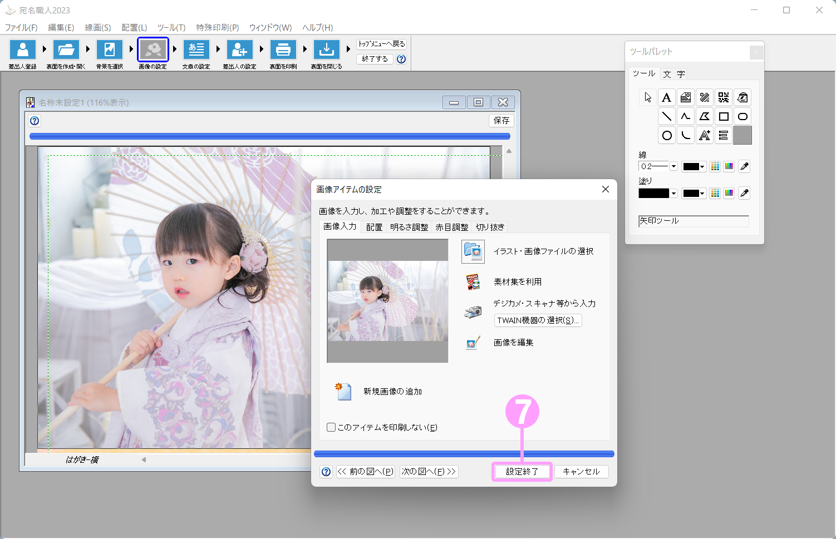Select the QR code tool in palette
The width and height of the screenshot is (836, 539).
pyautogui.click(x=724, y=98)
